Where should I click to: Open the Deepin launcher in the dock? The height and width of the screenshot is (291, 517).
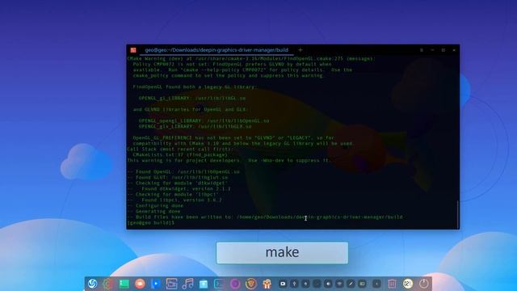pyautogui.click(x=93, y=284)
